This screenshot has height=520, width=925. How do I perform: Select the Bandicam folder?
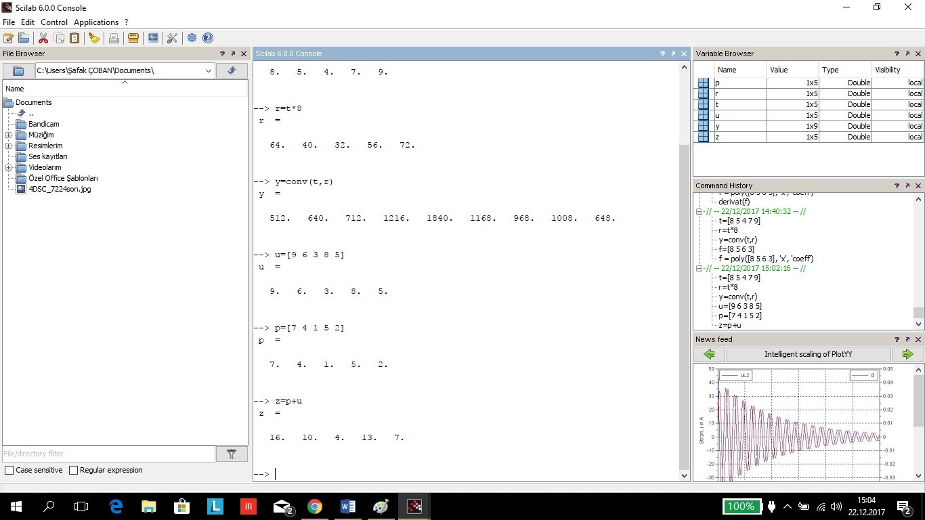(x=43, y=124)
